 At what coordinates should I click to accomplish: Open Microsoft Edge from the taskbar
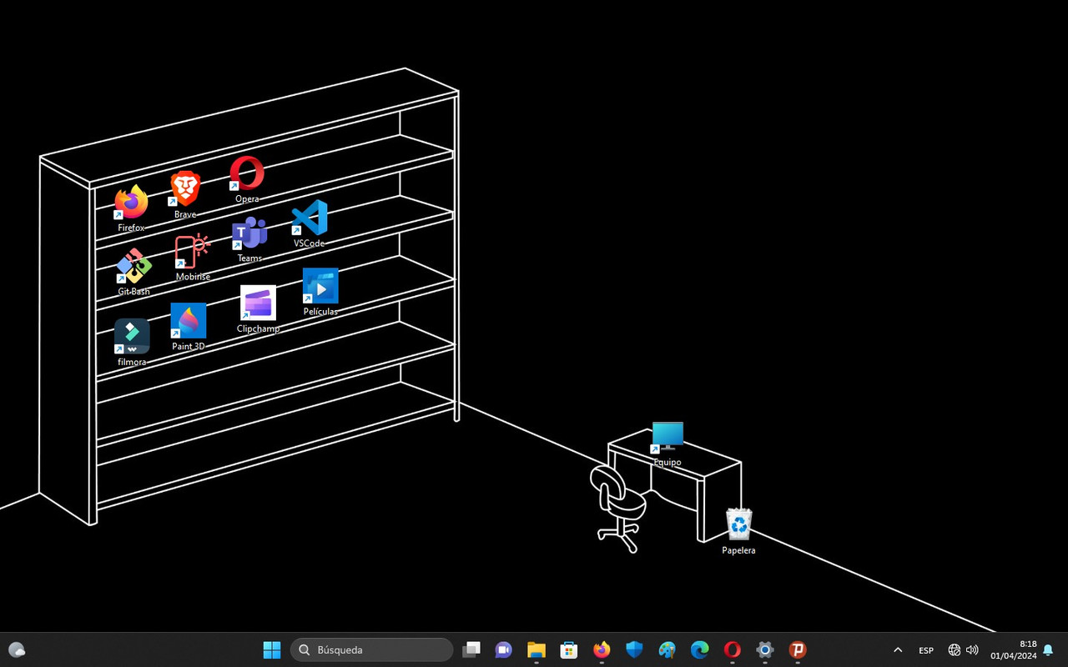coord(699,649)
